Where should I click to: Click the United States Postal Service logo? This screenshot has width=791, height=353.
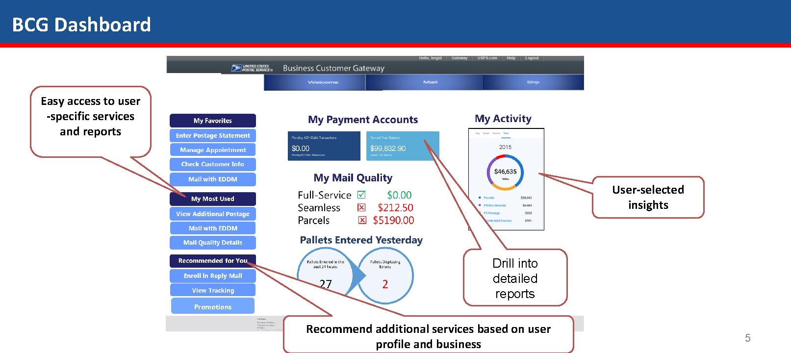[x=253, y=68]
